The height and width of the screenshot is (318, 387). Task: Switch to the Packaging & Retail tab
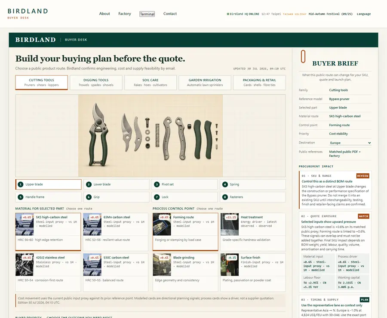pos(259,82)
